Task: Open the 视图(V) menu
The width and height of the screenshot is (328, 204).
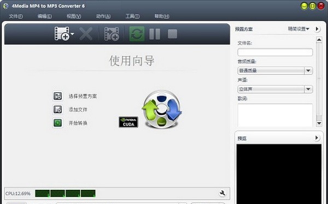Action: click(x=74, y=16)
